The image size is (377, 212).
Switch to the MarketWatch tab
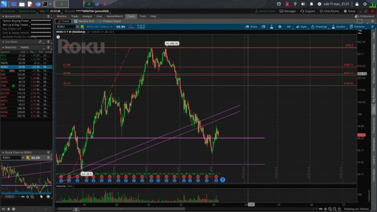[115, 16]
